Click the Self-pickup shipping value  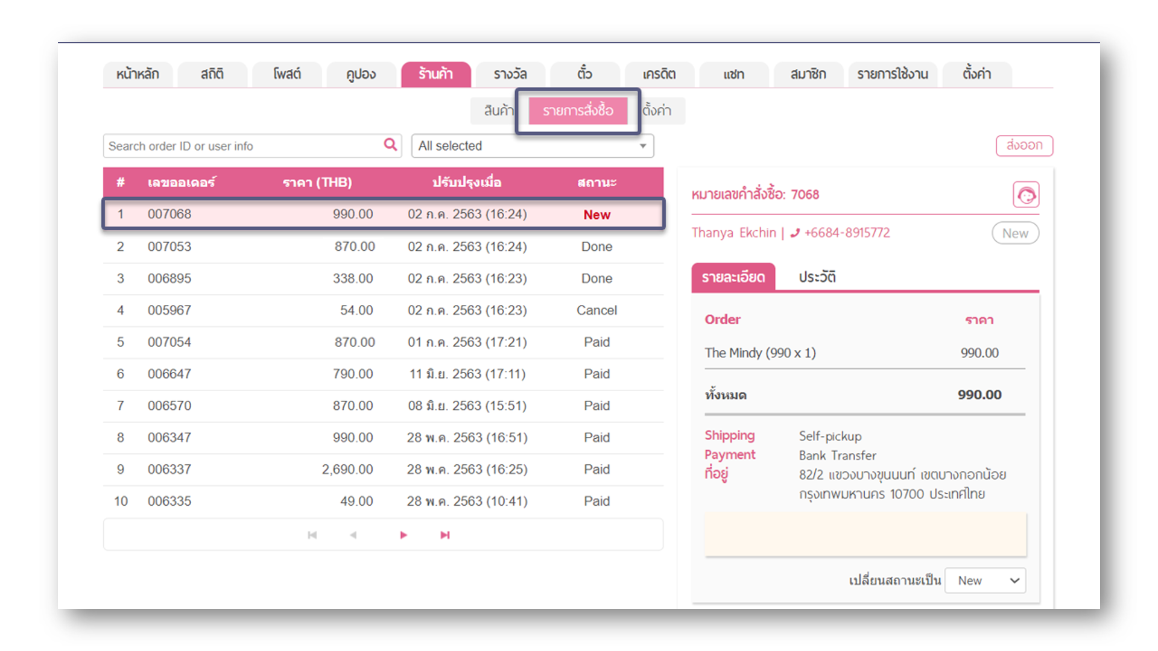(831, 436)
